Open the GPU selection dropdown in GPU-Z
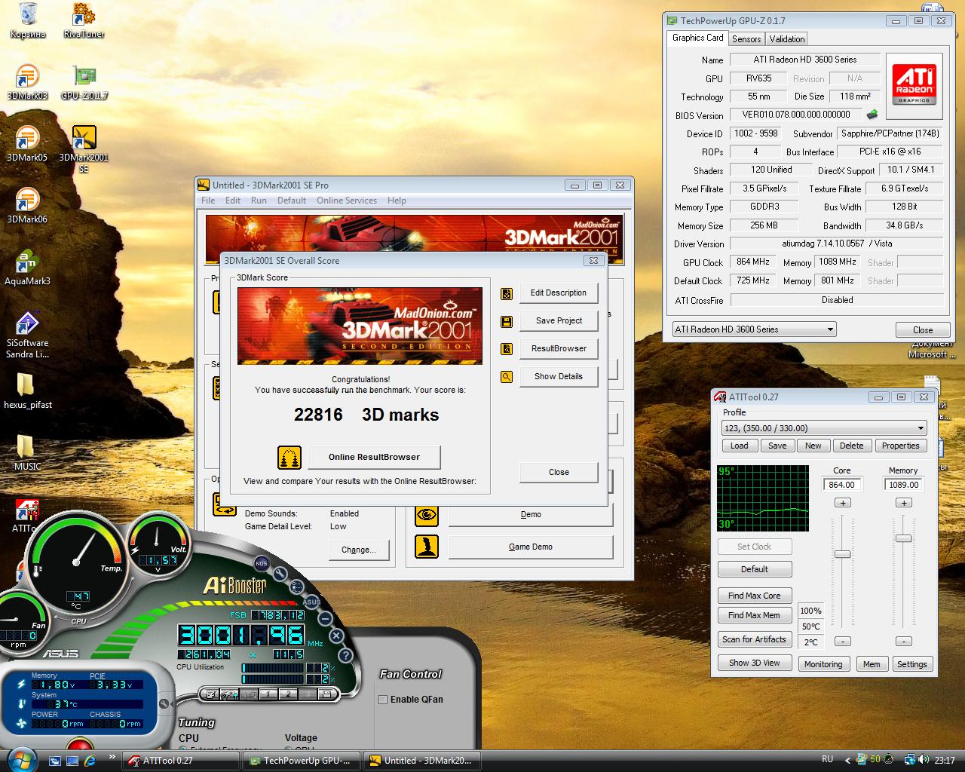Viewport: 965px width, 772px height. click(x=755, y=329)
